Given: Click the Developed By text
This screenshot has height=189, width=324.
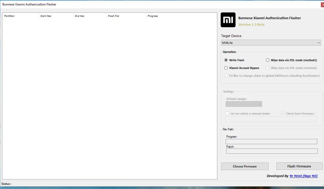Looking at the screenshot, I should [x=278, y=176].
